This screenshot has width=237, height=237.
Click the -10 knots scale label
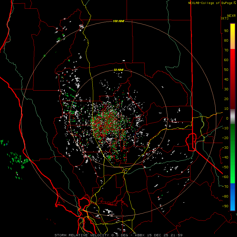(x=225, y=128)
